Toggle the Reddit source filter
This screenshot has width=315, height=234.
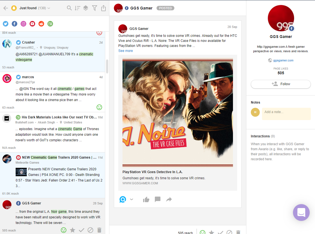(x=41, y=24)
